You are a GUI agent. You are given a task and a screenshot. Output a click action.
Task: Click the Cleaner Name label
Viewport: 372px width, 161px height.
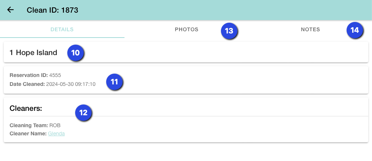(28, 133)
